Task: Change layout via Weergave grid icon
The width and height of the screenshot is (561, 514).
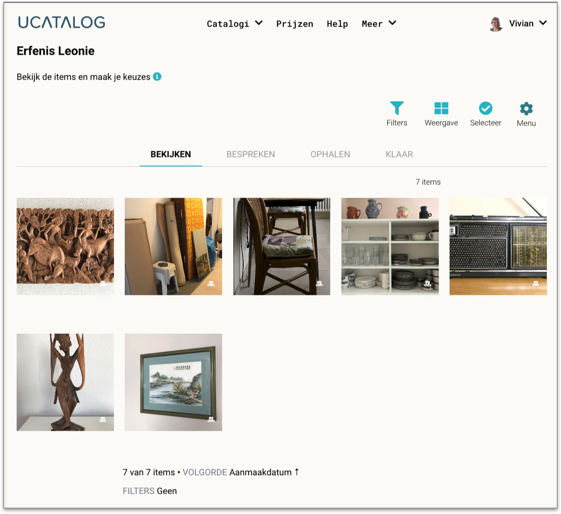Action: [441, 108]
